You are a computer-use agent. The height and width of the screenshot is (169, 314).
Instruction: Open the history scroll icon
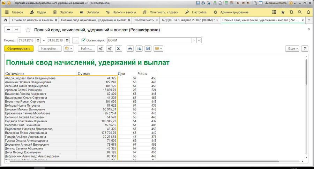tap(291, 12)
